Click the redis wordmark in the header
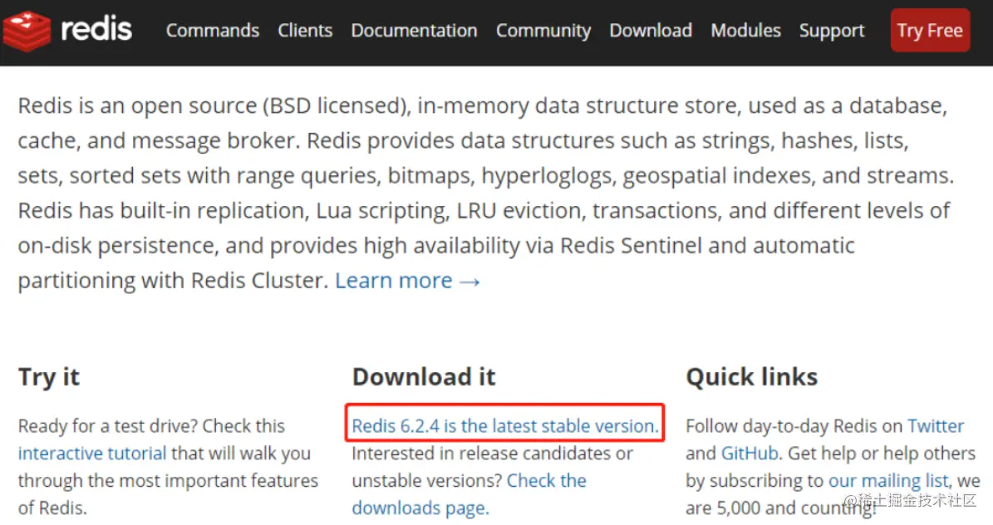This screenshot has height=525, width=993. (x=96, y=30)
